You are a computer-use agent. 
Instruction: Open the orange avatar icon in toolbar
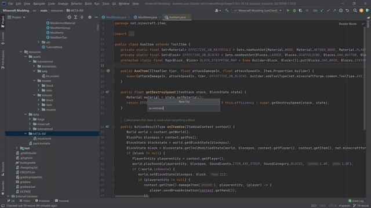tap(361, 10)
